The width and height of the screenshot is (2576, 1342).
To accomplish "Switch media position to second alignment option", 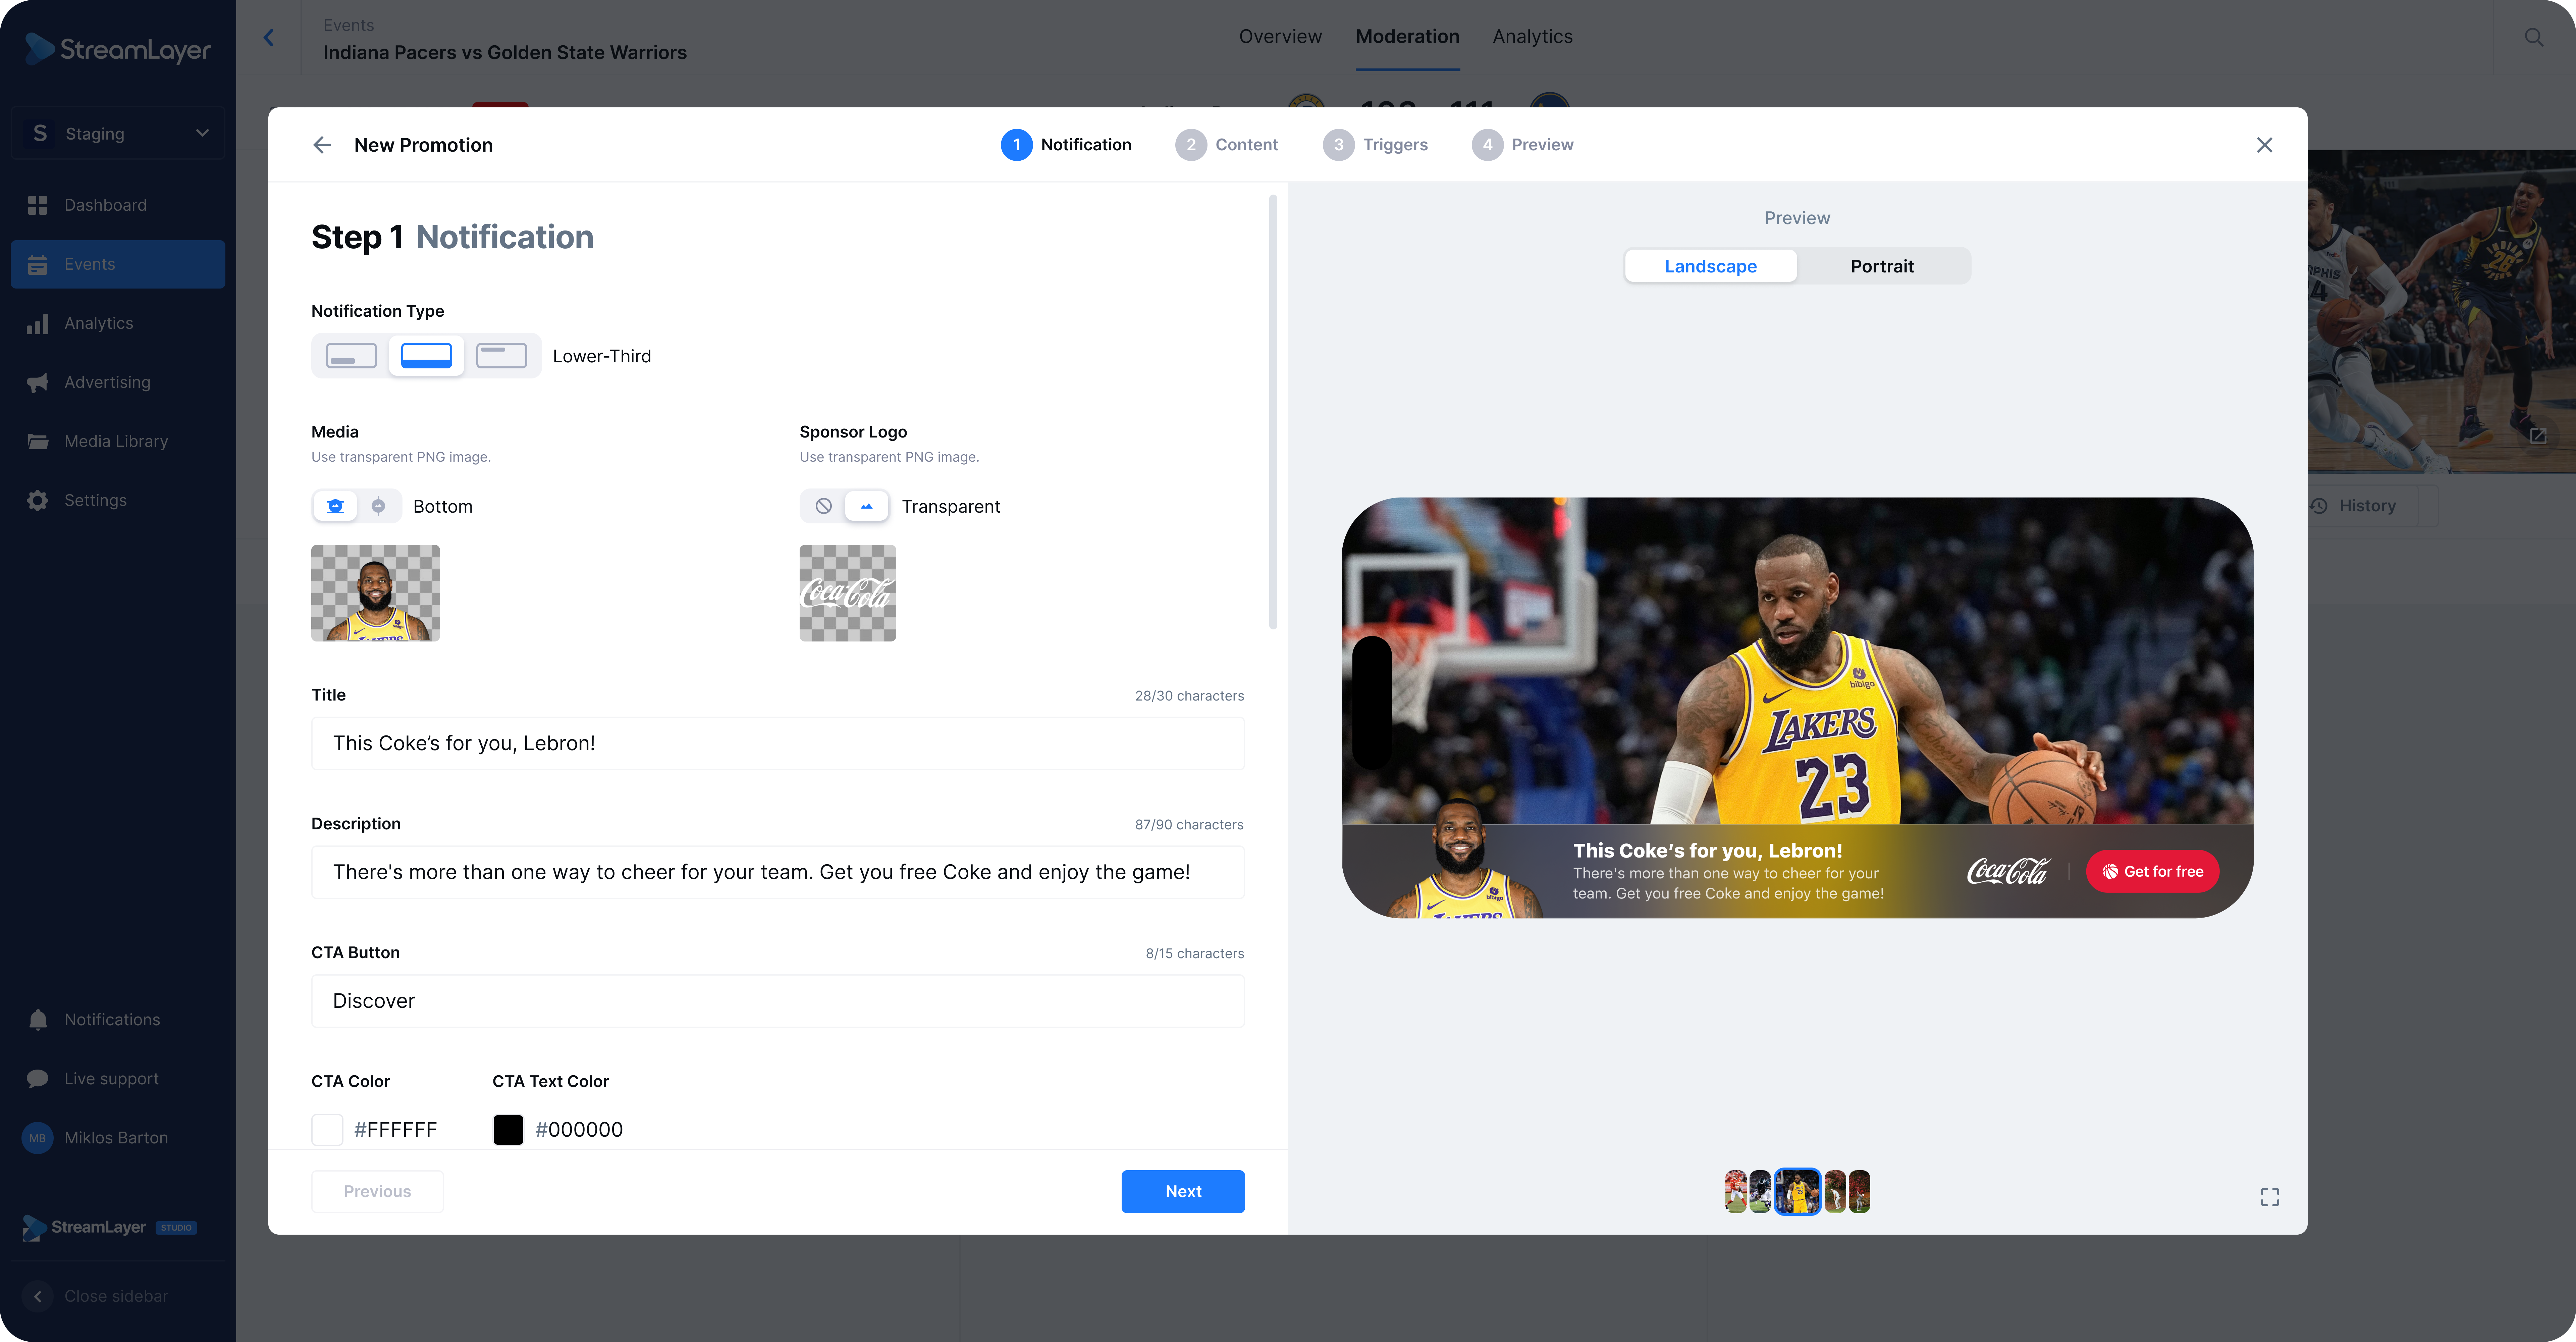I will click(378, 506).
